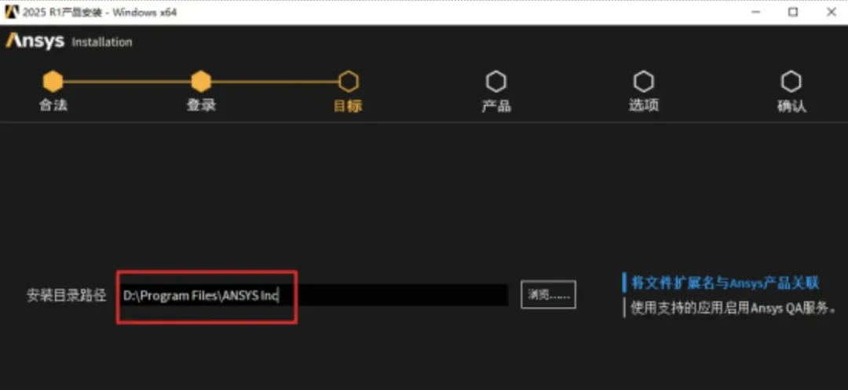Click the Ansys logo in the header
This screenshot has height=390, width=848.
click(35, 41)
